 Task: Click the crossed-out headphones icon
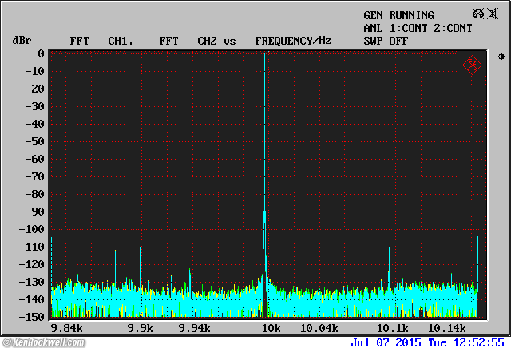(x=478, y=14)
